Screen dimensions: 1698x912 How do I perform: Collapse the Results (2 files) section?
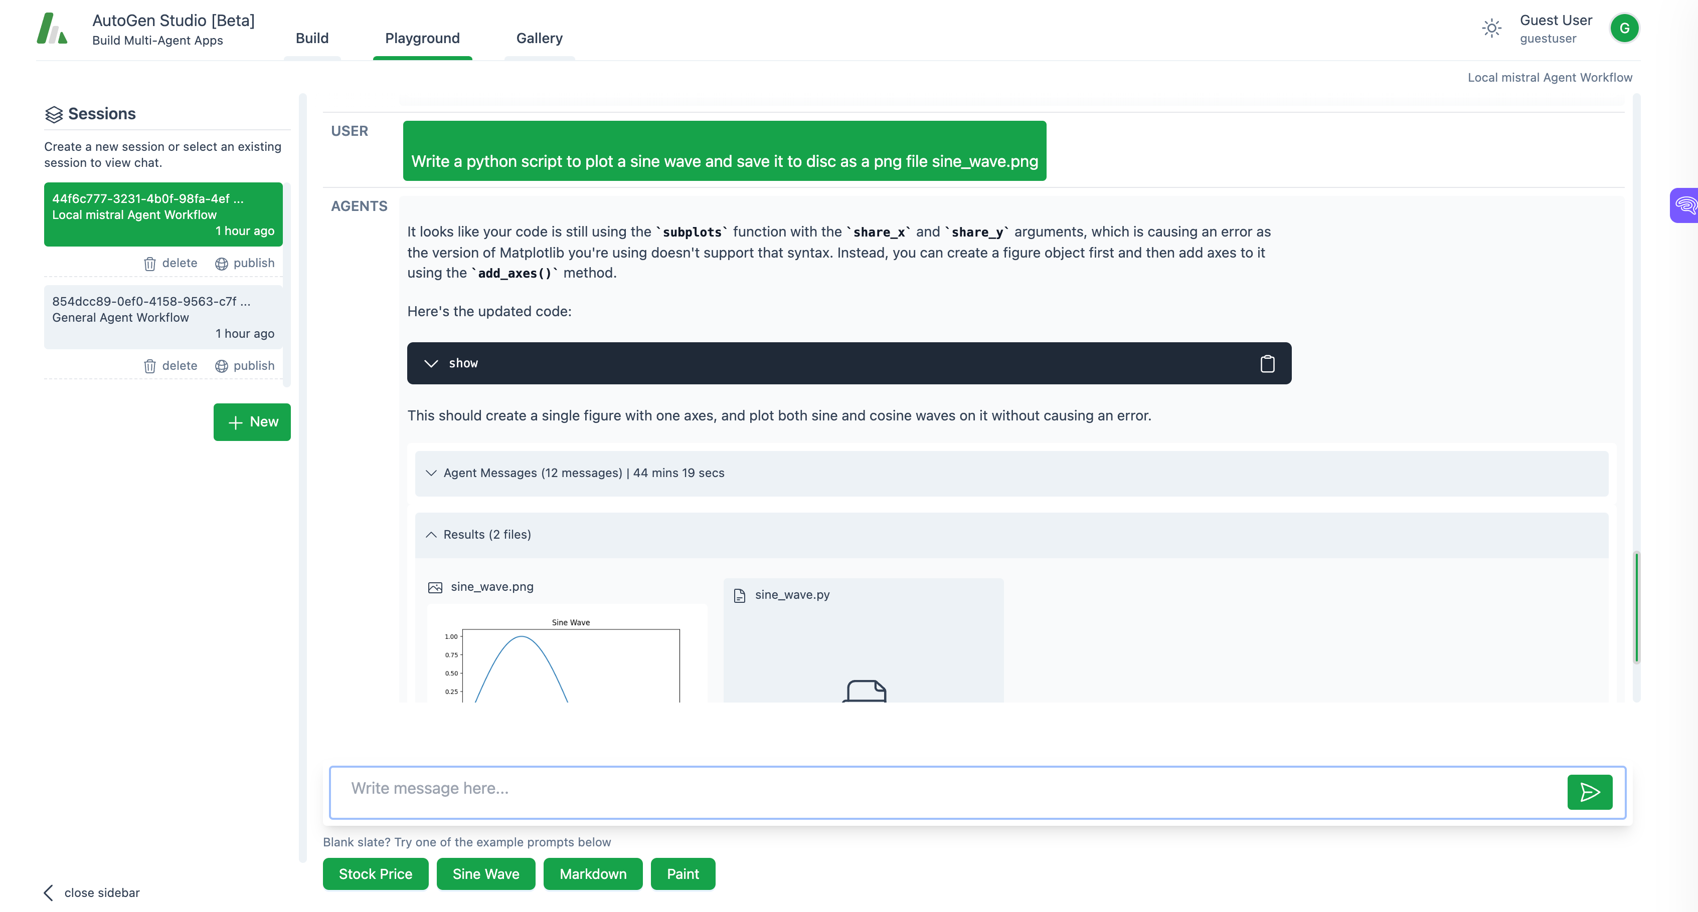tap(487, 535)
